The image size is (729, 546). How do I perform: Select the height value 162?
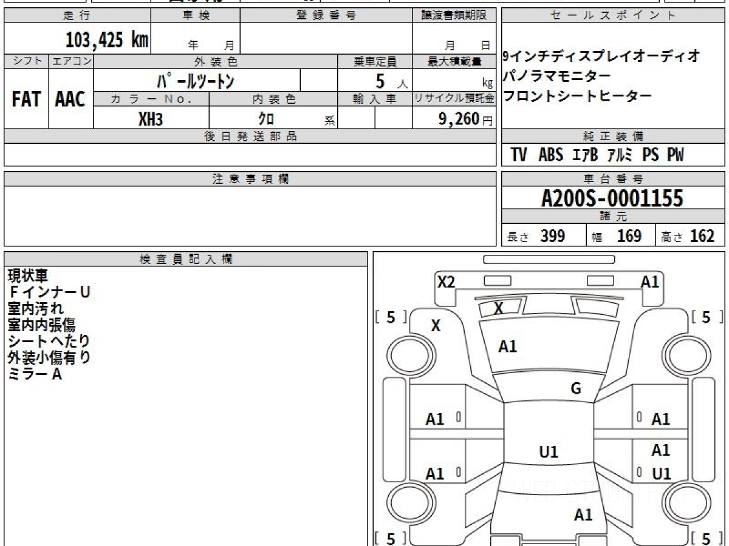pos(702,236)
